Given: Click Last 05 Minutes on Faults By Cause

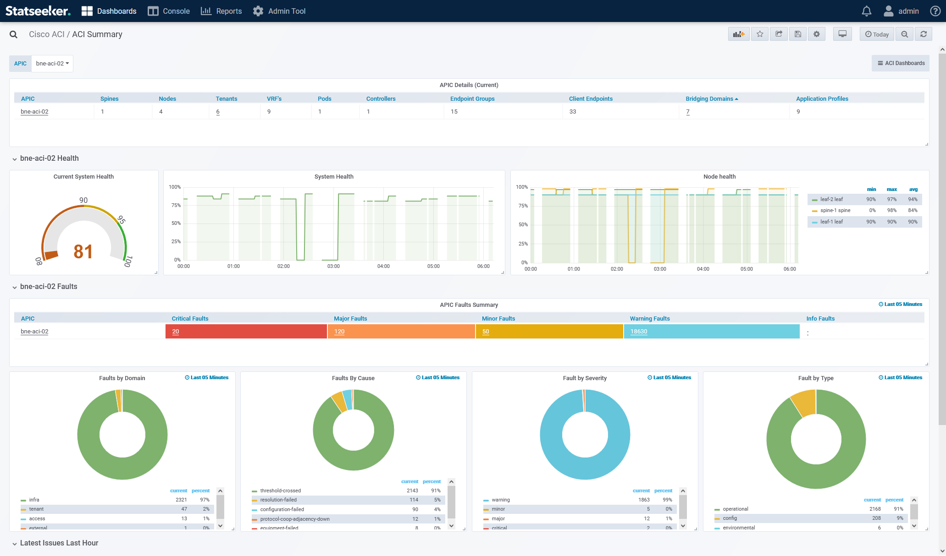Looking at the screenshot, I should pos(438,378).
